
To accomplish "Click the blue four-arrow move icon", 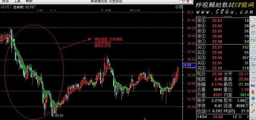I will 253,99.
